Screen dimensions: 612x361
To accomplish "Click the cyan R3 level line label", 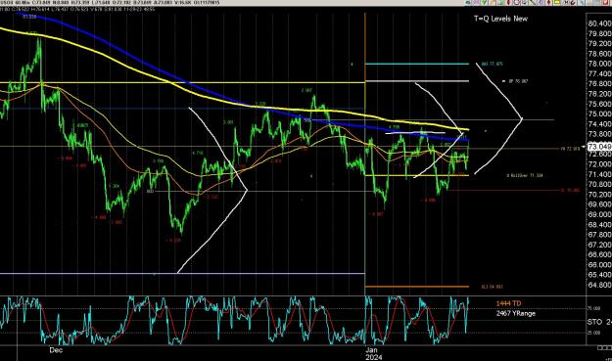I will [x=492, y=64].
